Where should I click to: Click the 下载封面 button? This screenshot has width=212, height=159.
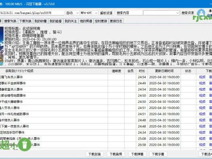point(94,154)
